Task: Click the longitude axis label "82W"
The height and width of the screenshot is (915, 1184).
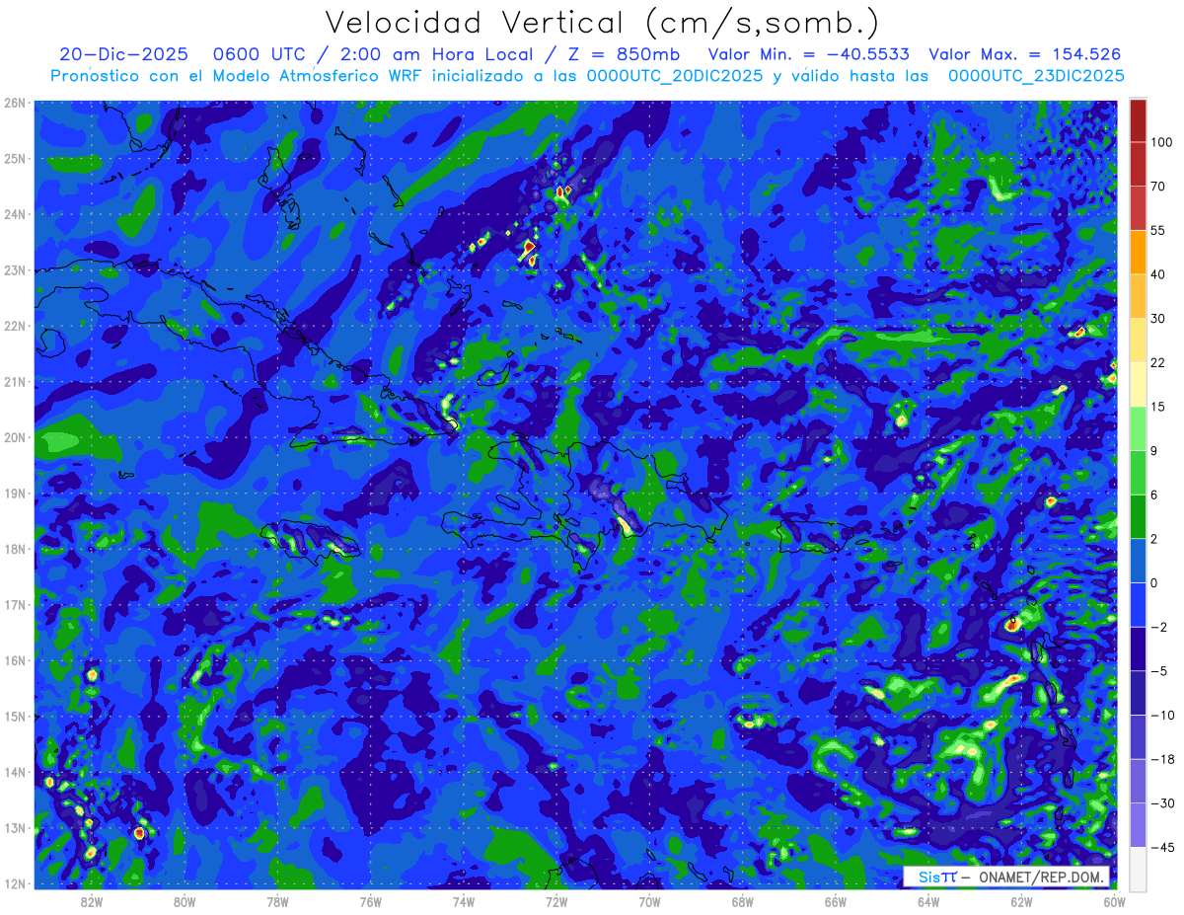Action: pos(91,901)
